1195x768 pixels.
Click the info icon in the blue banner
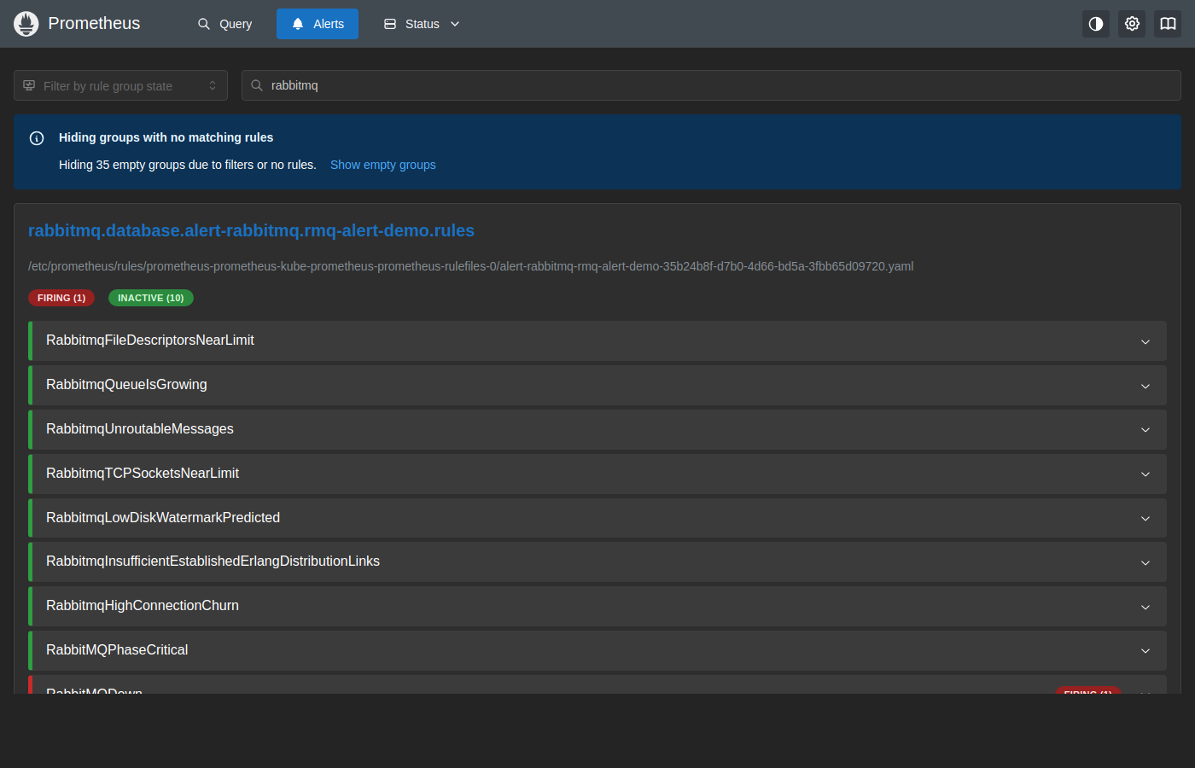(37, 138)
